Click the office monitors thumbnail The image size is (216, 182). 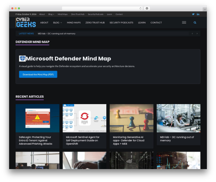[x=38, y=160]
